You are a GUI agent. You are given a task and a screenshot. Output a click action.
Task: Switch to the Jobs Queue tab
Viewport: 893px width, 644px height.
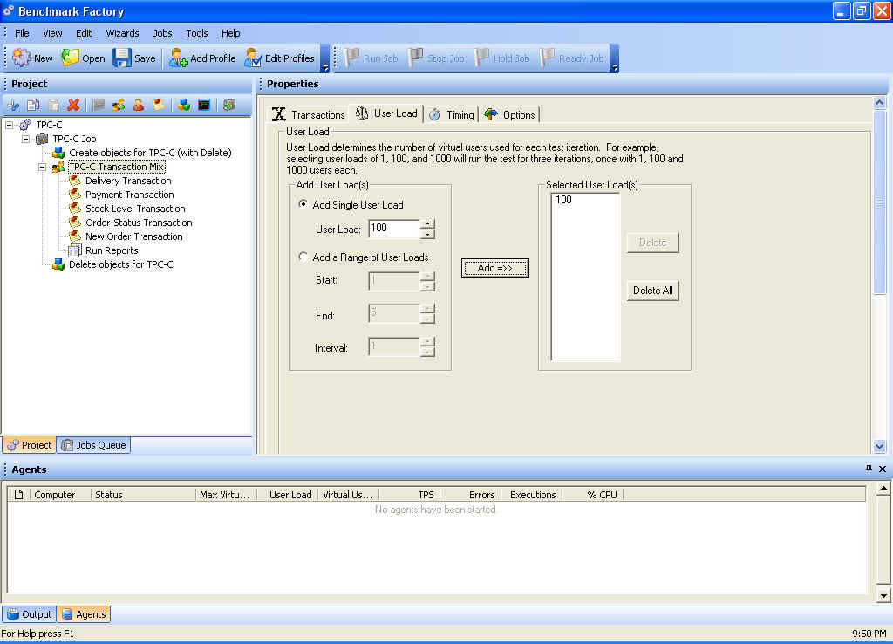point(94,445)
